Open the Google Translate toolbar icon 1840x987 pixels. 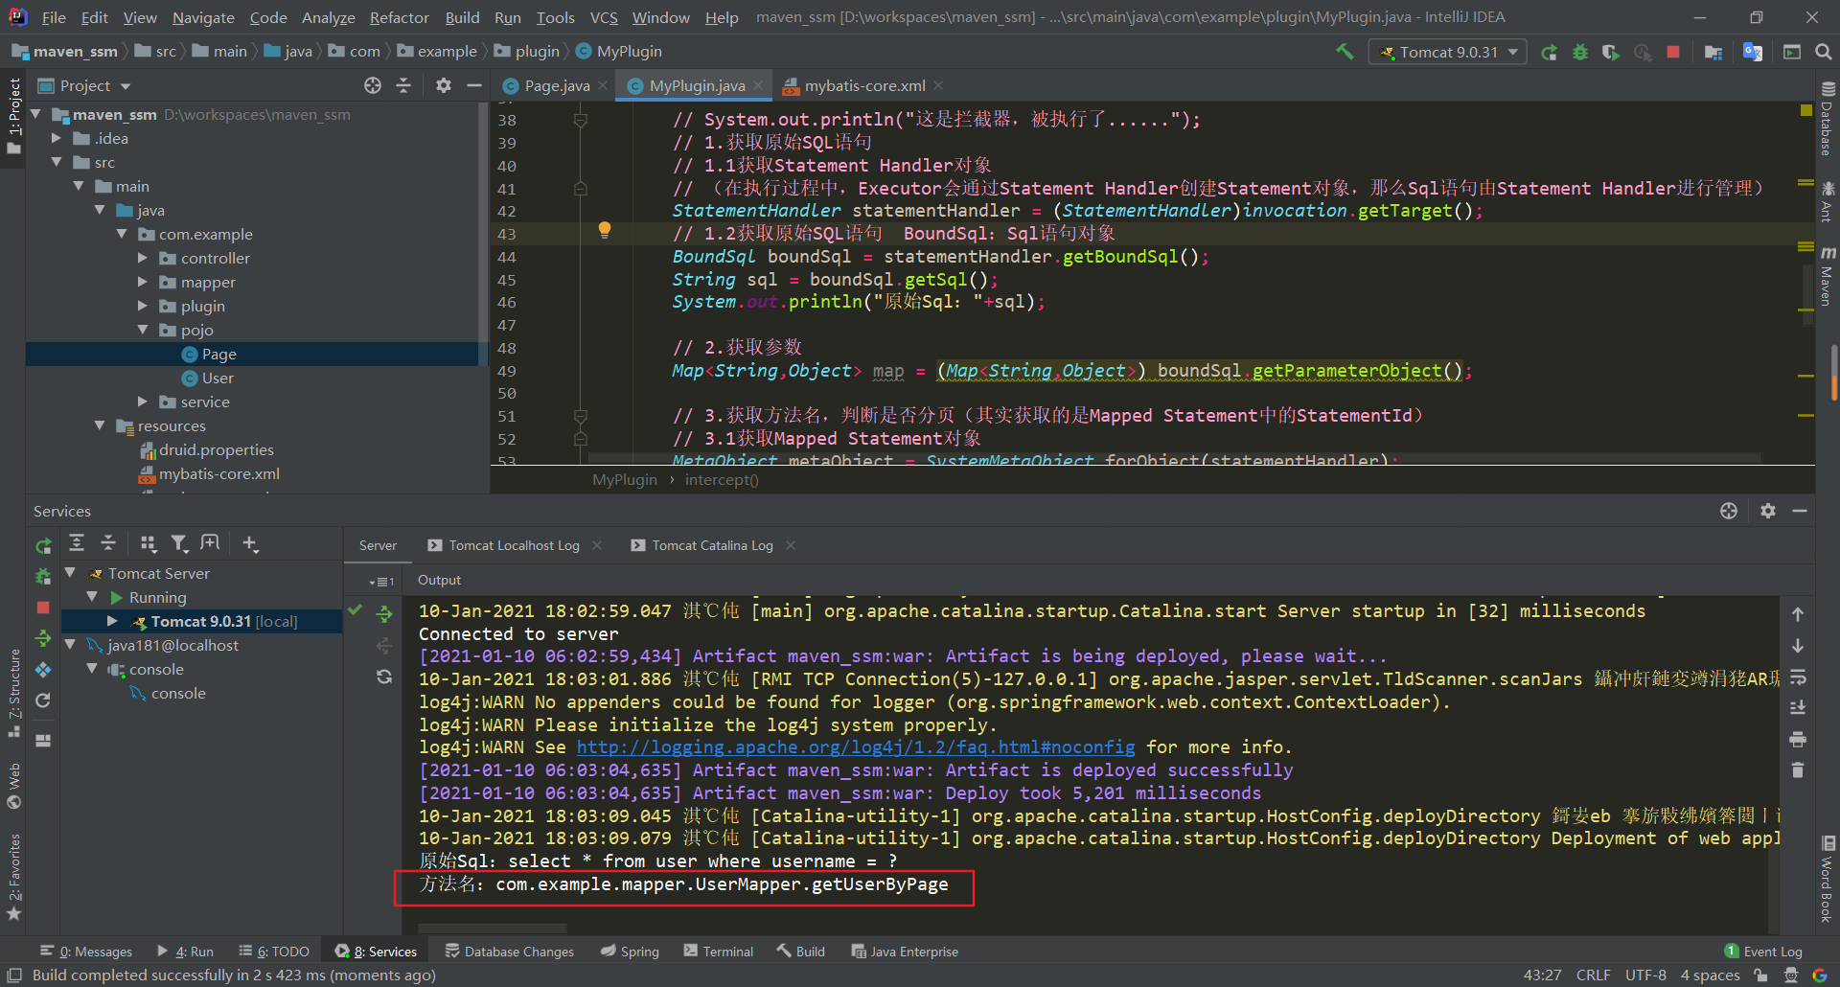[x=1753, y=52]
